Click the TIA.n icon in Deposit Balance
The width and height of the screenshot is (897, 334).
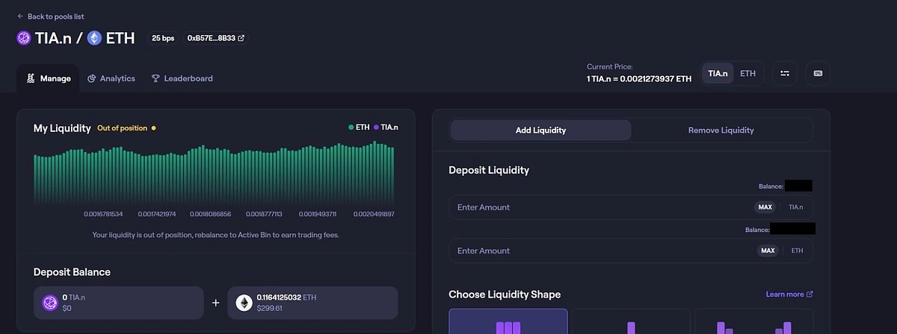tap(51, 303)
